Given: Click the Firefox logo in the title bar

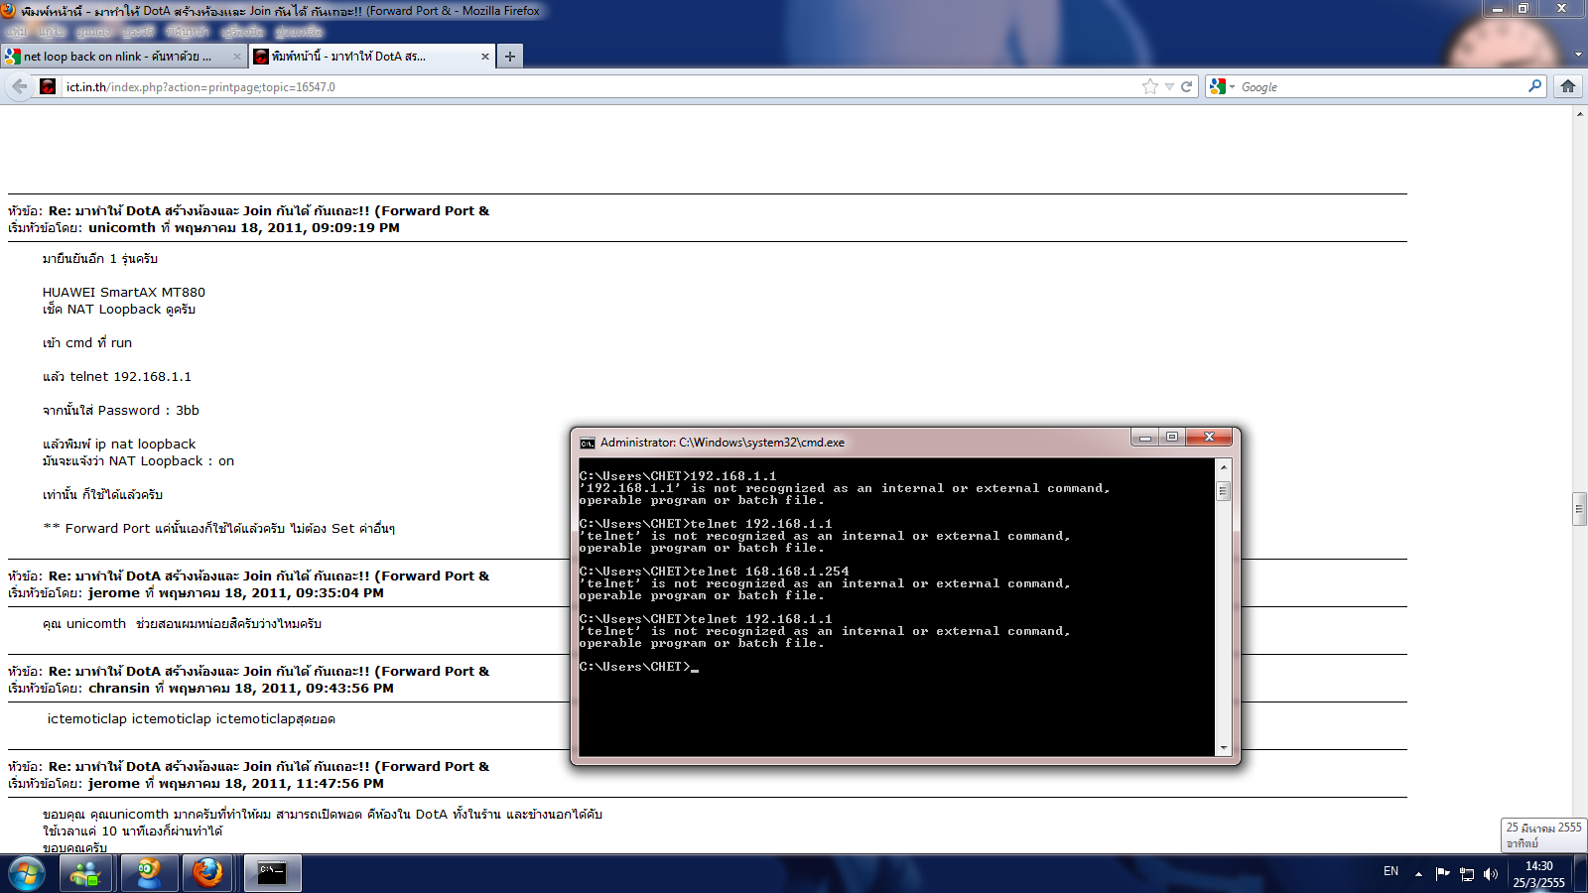Looking at the screenshot, I should pyautogui.click(x=9, y=11).
